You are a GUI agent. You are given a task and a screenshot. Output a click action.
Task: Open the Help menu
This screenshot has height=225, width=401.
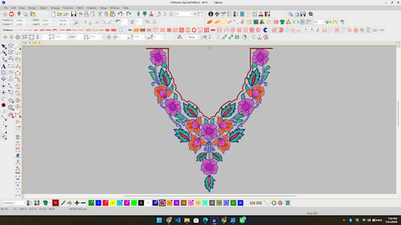coord(126,8)
